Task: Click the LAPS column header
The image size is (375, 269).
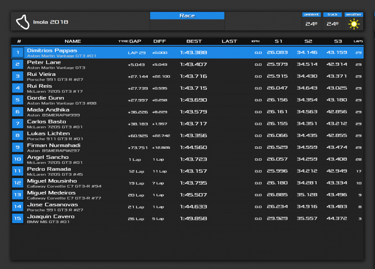Action: [358, 41]
